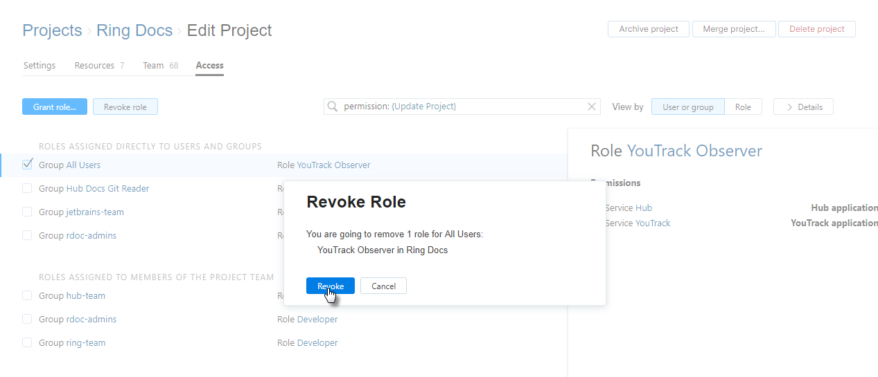Check the Hub Docs Git Reader checkbox
This screenshot has width=878, height=377.
point(27,188)
